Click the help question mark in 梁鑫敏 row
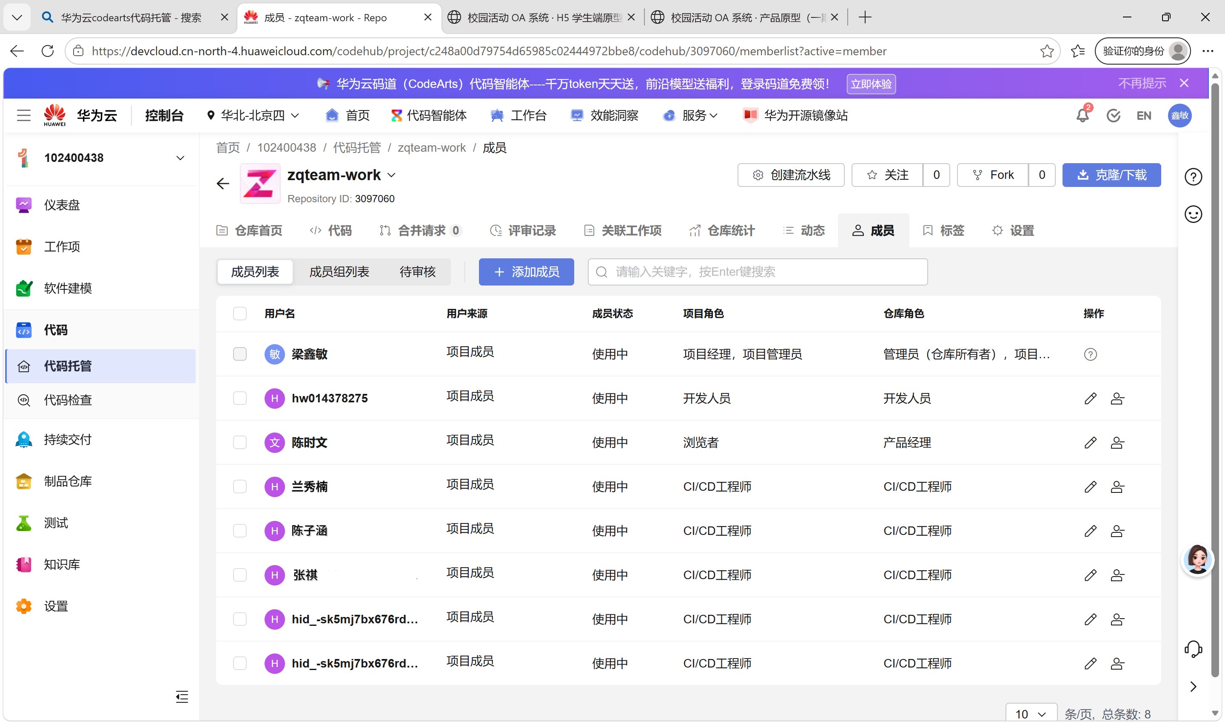Screen dimensions: 1225x724 [x=1090, y=355]
